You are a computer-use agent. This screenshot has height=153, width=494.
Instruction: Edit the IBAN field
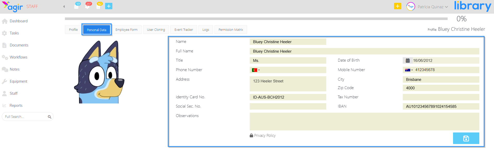click(441, 107)
